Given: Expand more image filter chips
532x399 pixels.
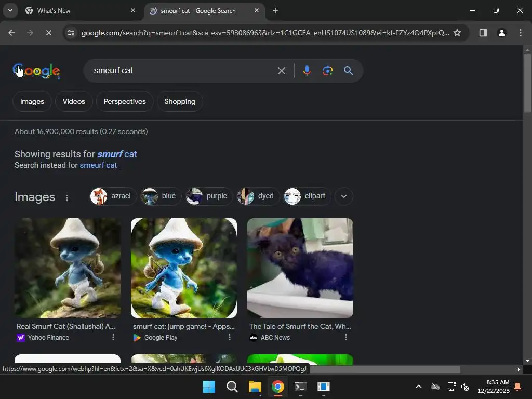Looking at the screenshot, I should (344, 196).
